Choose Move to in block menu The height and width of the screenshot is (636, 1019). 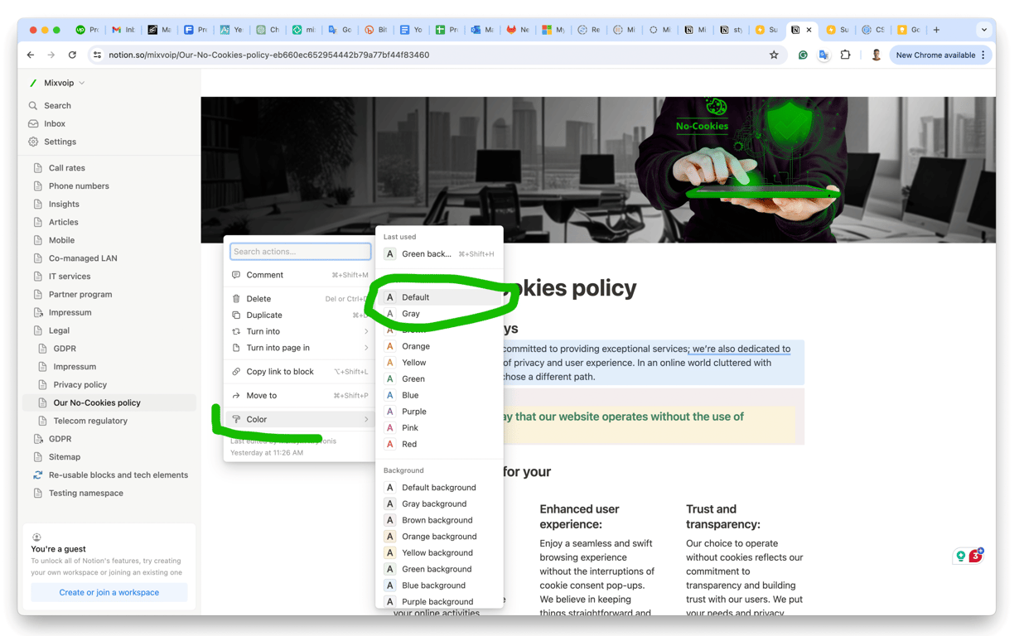(300, 396)
